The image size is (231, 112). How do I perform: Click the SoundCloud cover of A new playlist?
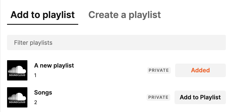(x=17, y=70)
